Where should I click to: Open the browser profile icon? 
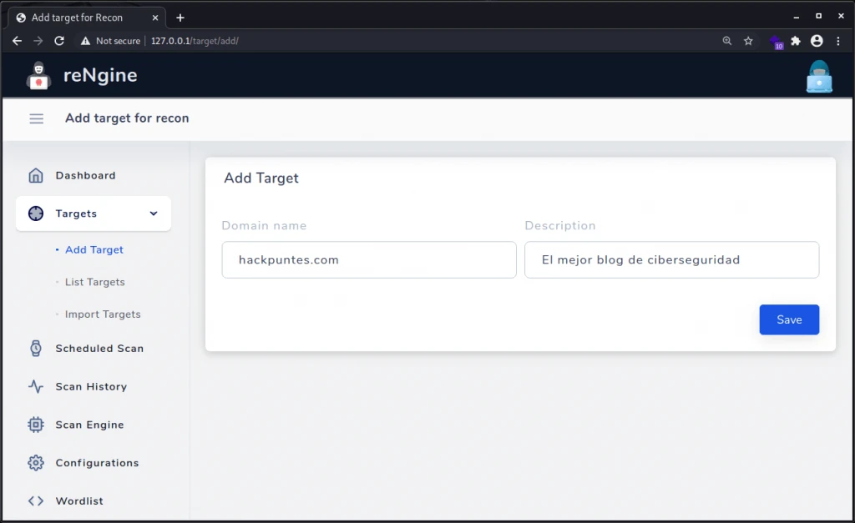click(817, 41)
